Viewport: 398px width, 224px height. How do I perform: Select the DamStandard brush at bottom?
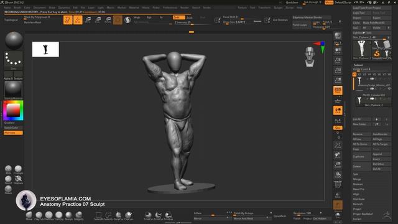49,216
